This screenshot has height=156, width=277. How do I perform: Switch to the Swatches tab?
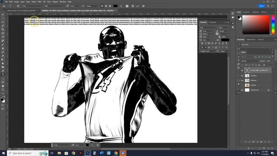246,12
